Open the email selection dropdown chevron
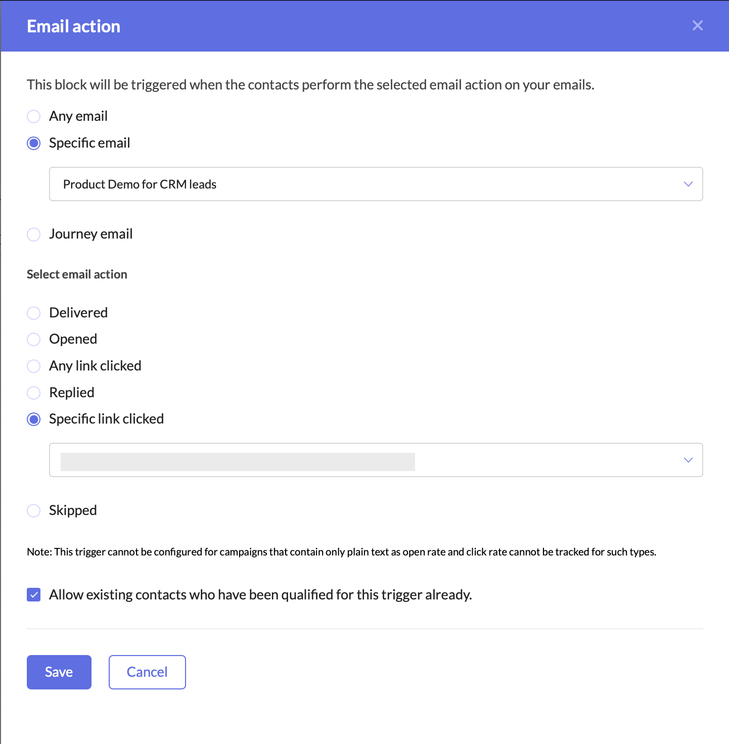Viewport: 729px width, 744px height. point(688,184)
